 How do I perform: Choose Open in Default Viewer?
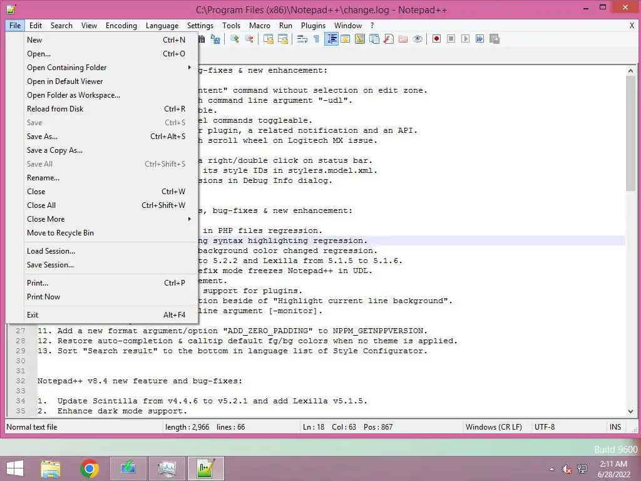106,81
